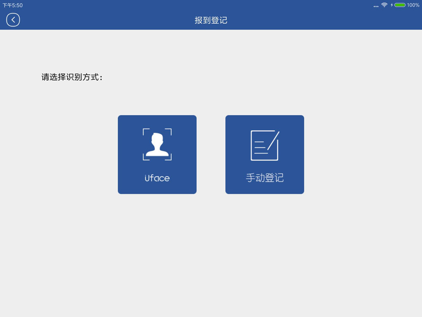
Task: Click the green battery icon
Action: [400, 5]
